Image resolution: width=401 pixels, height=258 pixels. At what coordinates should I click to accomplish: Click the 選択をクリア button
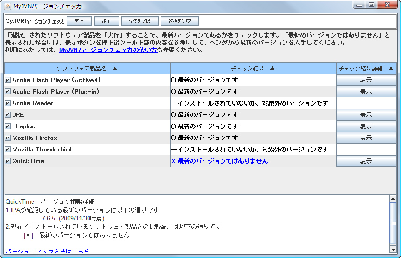(179, 21)
